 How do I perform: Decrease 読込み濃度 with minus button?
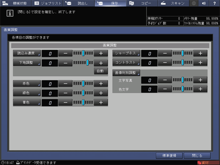pos(66,53)
